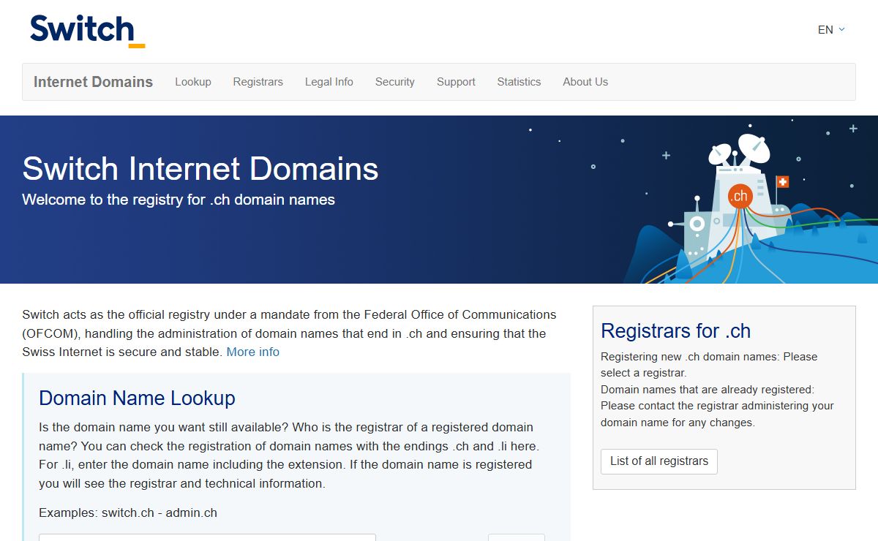878x541 pixels.
Task: Go to the Support menu item
Action: pos(456,82)
